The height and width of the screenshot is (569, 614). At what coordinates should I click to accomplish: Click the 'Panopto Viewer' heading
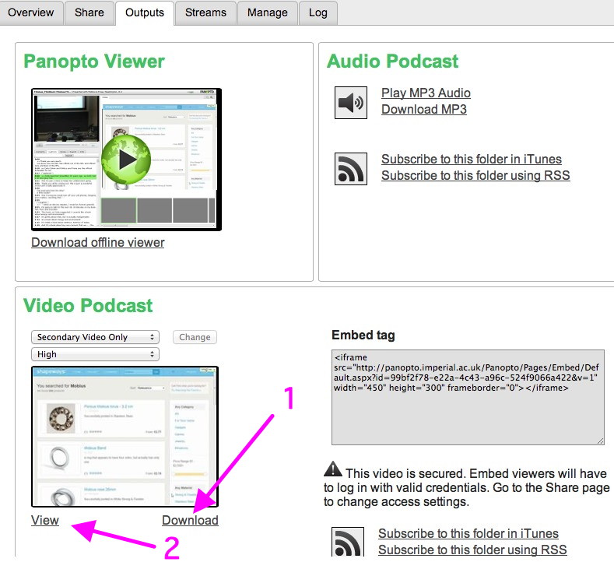94,61
